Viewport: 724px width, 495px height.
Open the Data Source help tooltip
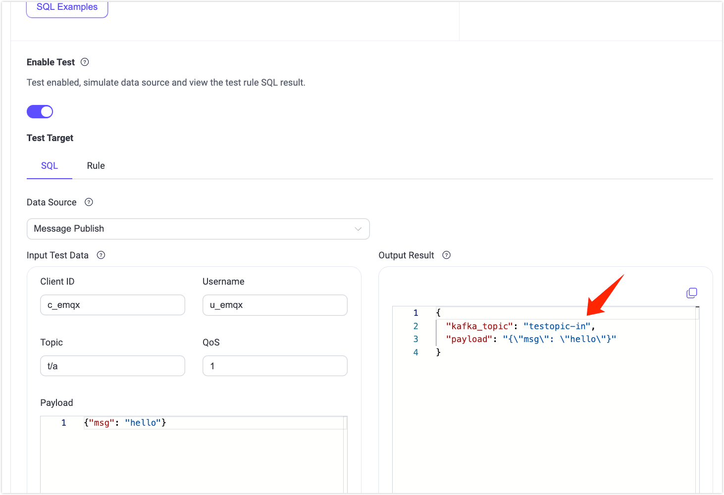(x=89, y=202)
